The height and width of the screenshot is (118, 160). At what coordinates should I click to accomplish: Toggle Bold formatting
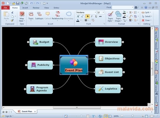[x=88, y=16]
